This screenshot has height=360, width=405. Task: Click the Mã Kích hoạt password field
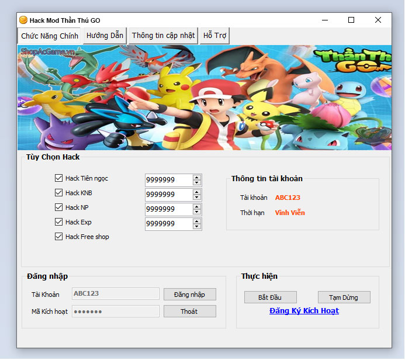pyautogui.click(x=116, y=311)
